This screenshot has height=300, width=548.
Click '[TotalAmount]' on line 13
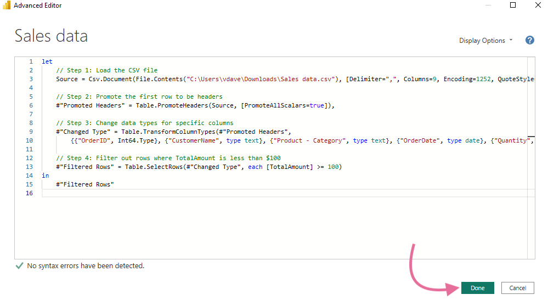point(290,167)
